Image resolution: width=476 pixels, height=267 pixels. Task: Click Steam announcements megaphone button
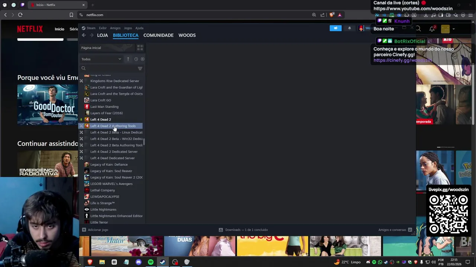point(335,28)
